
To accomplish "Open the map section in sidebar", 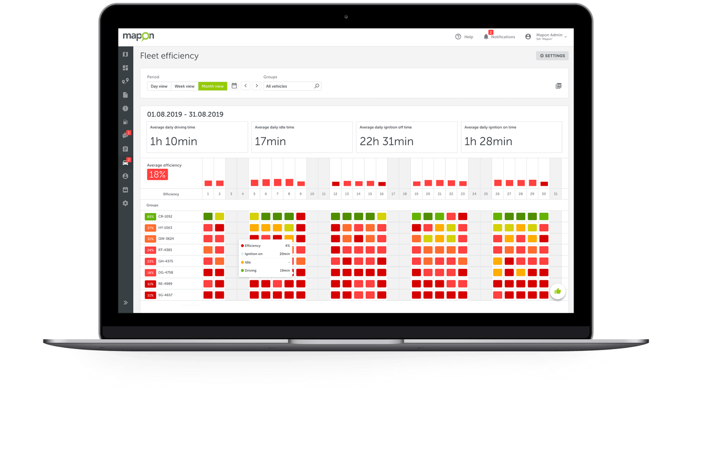I will (125, 54).
